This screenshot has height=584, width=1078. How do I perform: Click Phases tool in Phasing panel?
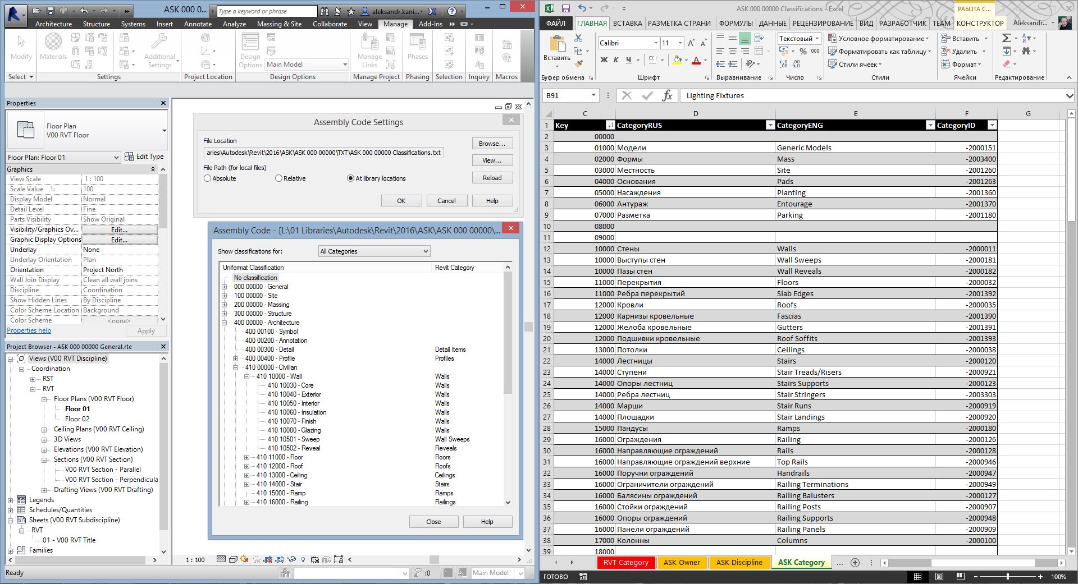417,46
